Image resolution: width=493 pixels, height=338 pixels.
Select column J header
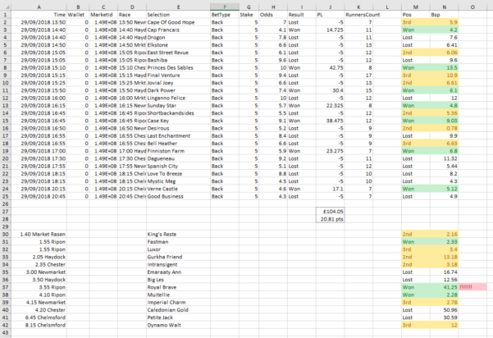point(330,7)
